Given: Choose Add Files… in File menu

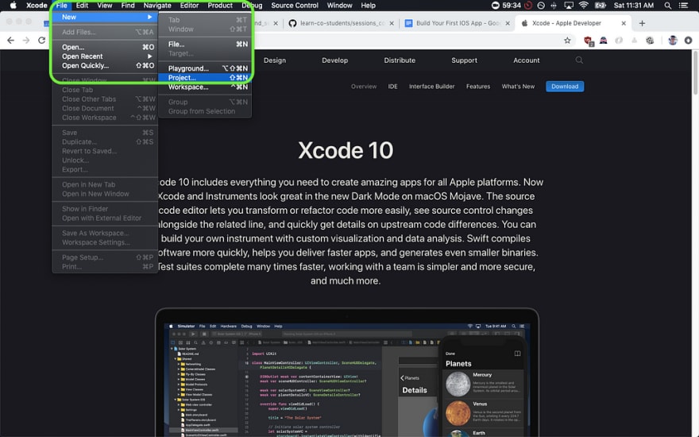Looking at the screenshot, I should (105, 32).
